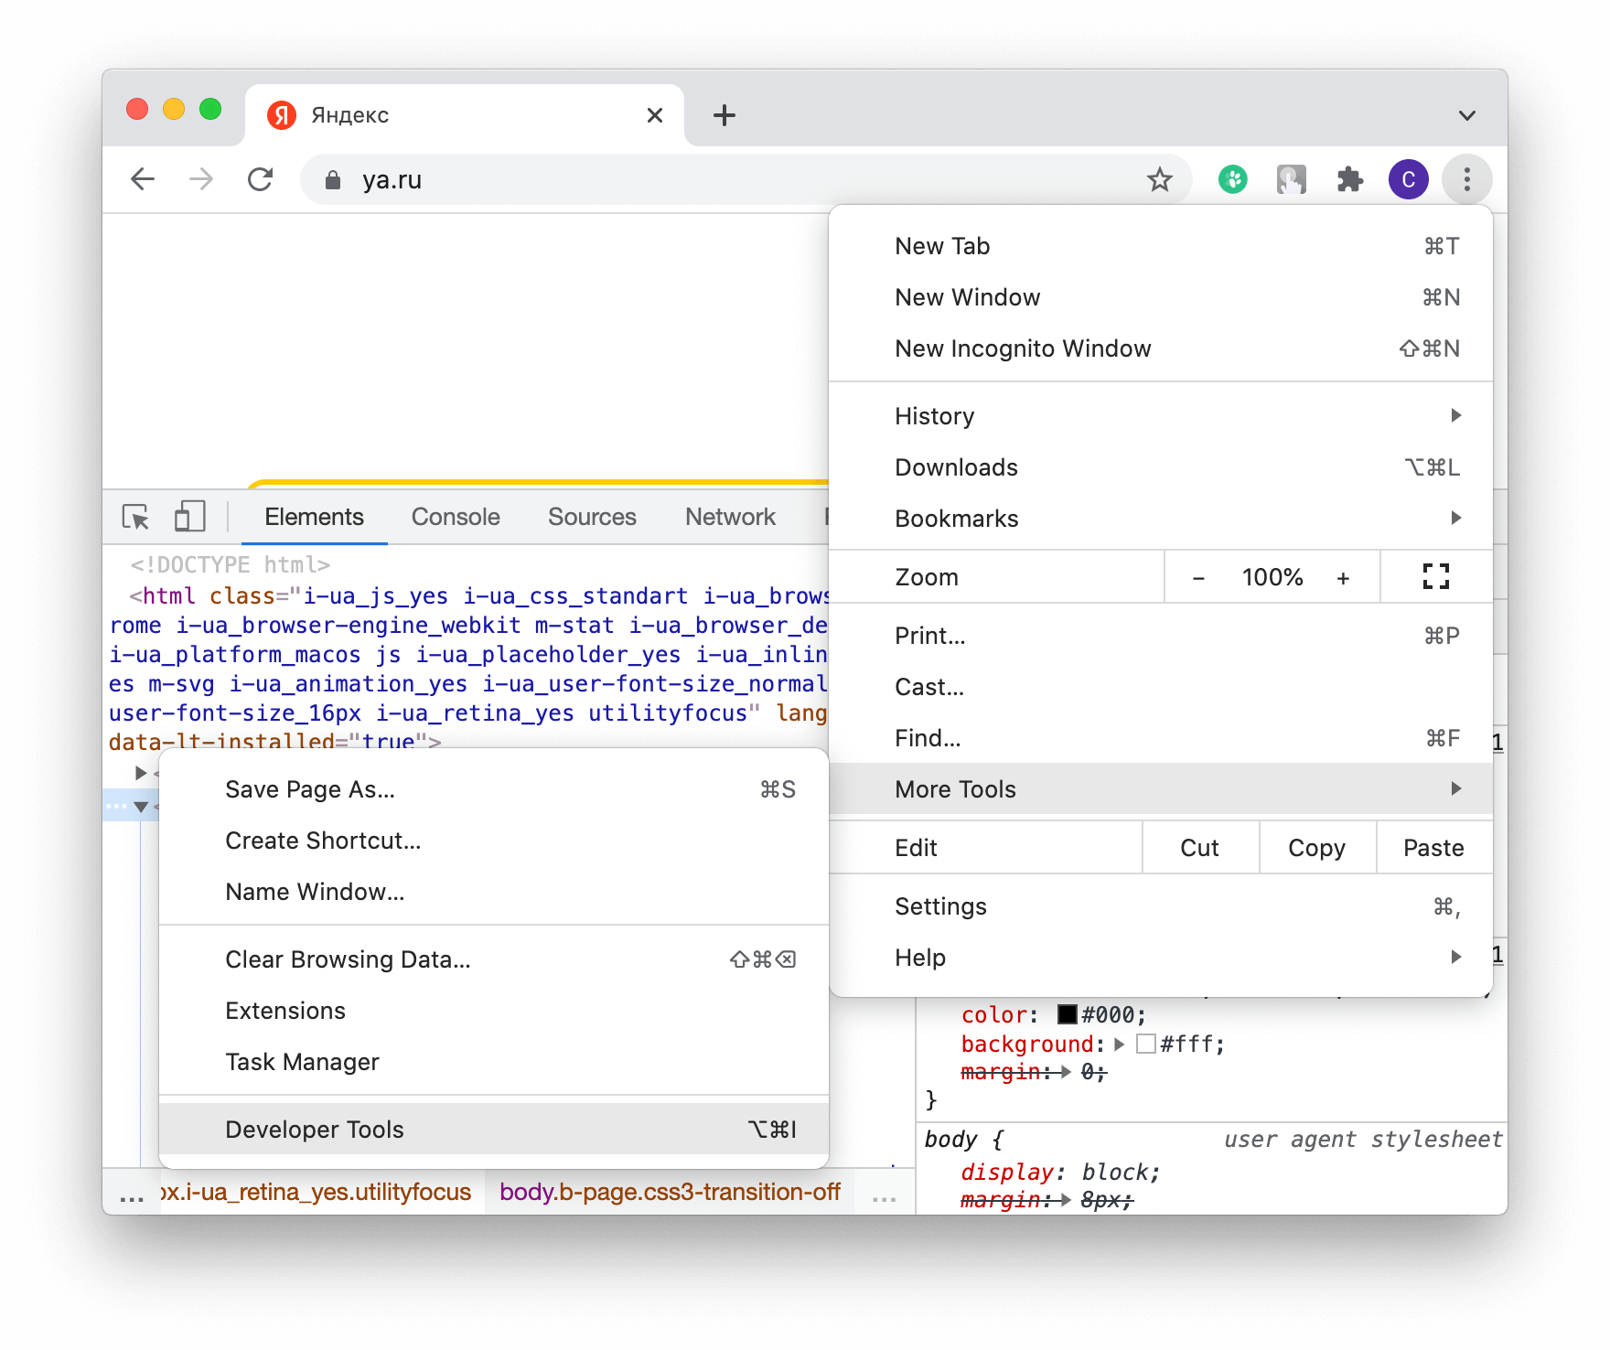Bookmark the page via the star icon

tap(1160, 179)
